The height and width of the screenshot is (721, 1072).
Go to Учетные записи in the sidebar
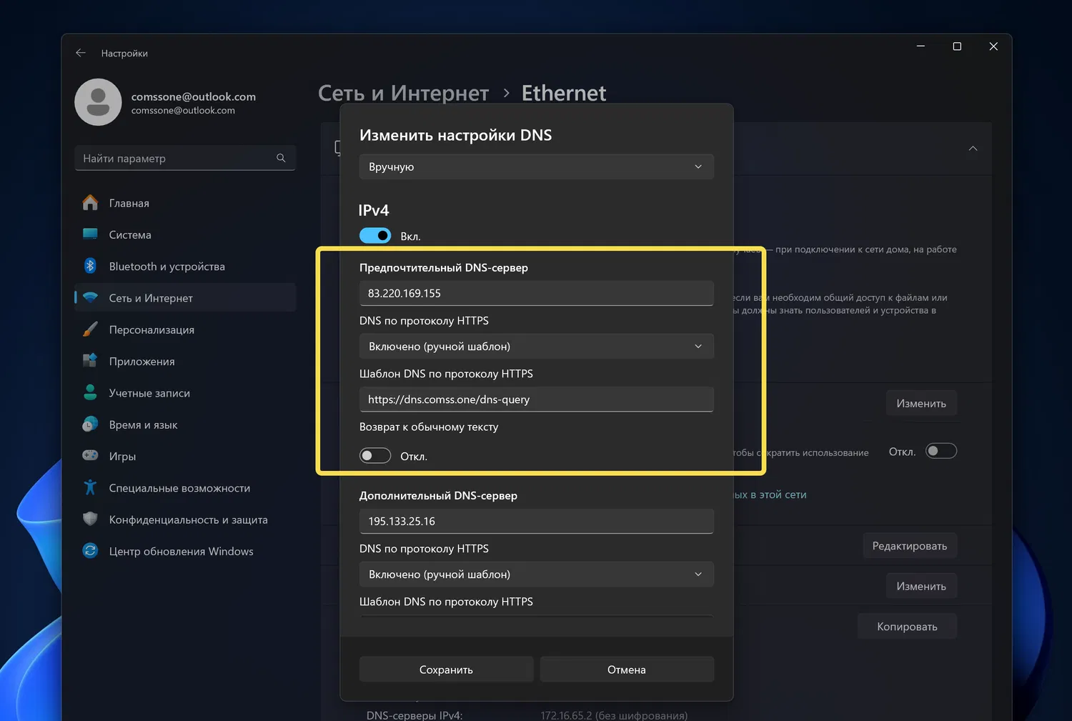149,393
